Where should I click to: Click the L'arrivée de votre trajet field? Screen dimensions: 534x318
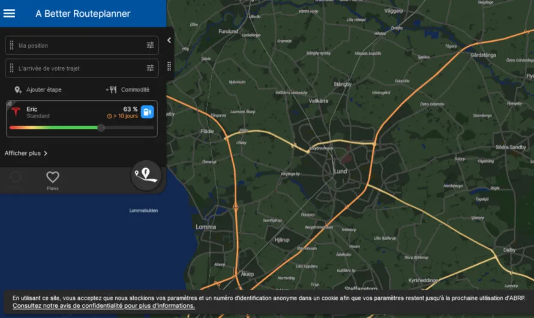pos(82,68)
